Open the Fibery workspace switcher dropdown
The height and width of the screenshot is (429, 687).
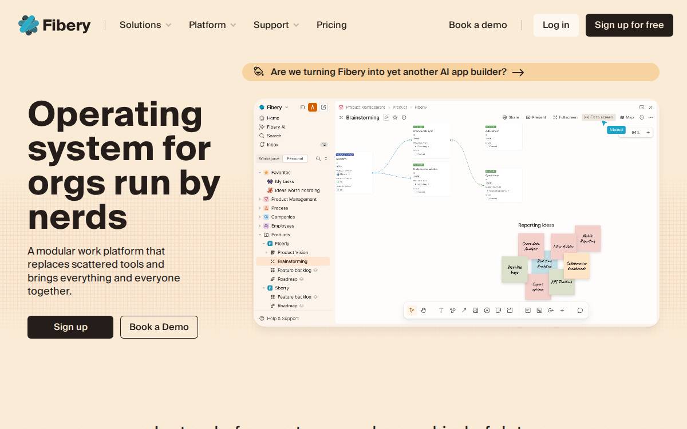(274, 108)
